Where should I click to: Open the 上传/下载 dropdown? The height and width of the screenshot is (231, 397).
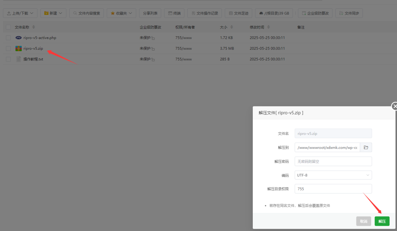pos(20,13)
